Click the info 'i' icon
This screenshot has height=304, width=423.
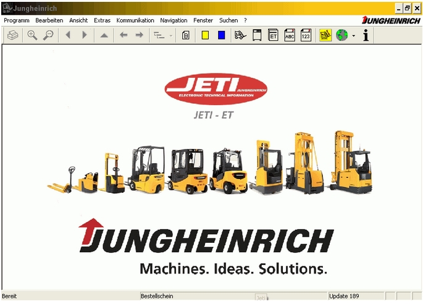tap(366, 35)
